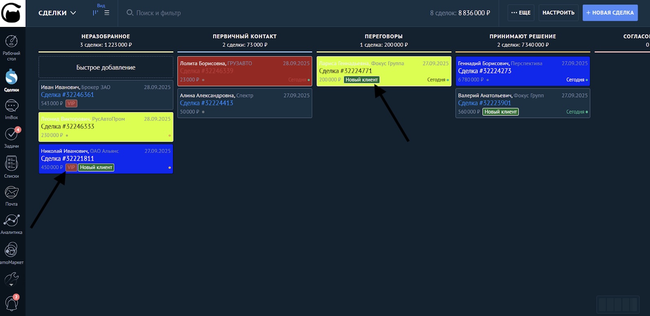
Task: Switch to list view
Action: [x=107, y=13]
